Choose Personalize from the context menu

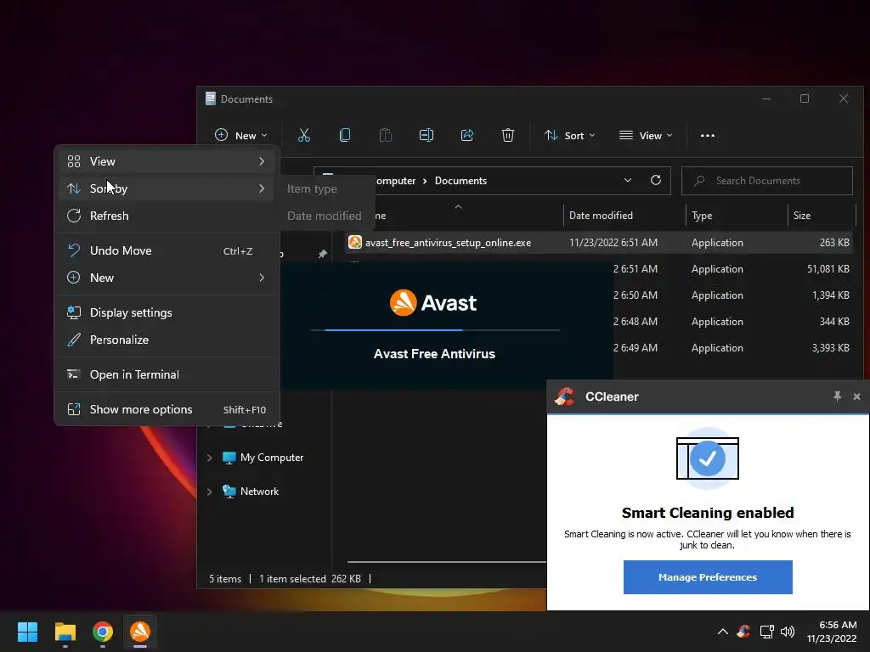[167, 340]
